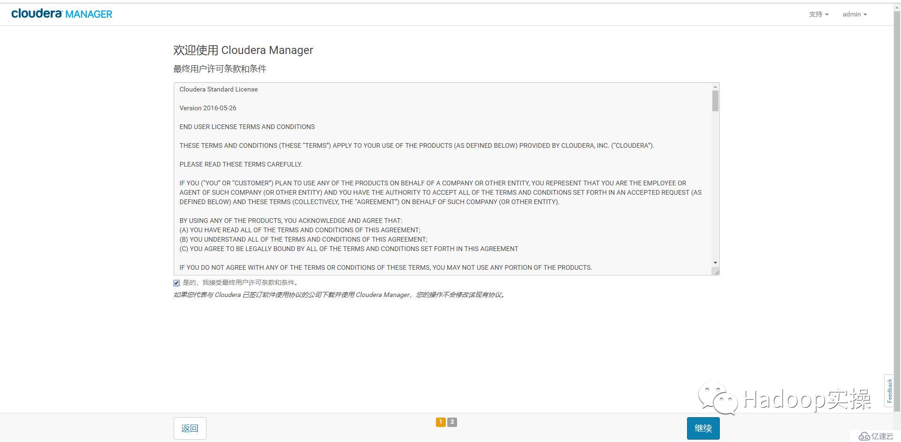Click the license text scrollbar thumb

point(715,101)
